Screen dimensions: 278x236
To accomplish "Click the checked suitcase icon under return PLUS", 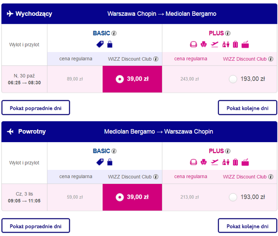I will click(x=235, y=162).
